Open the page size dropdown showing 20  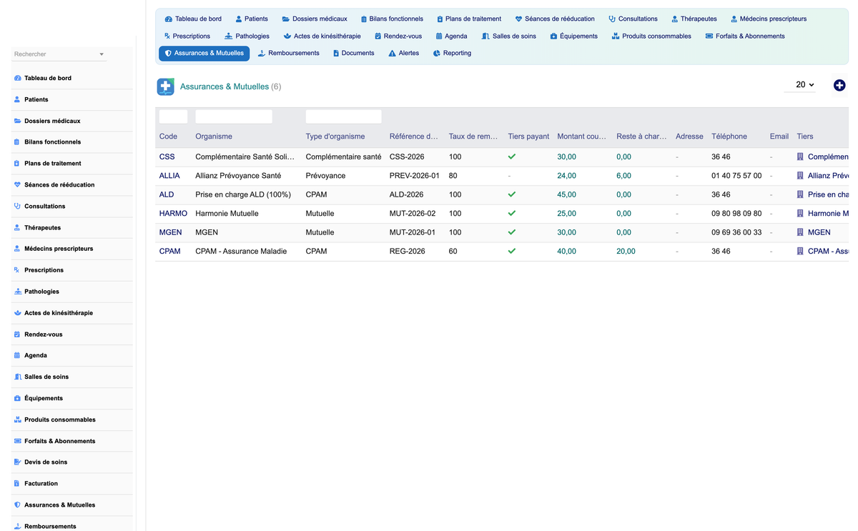click(x=800, y=84)
